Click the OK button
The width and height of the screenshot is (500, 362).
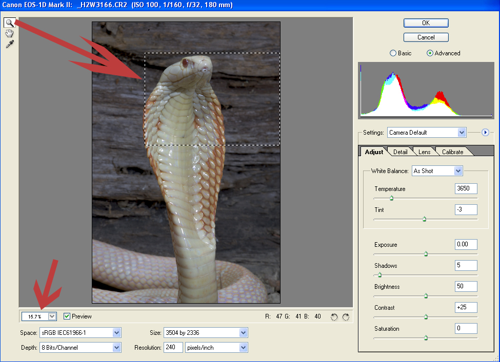pyautogui.click(x=426, y=23)
